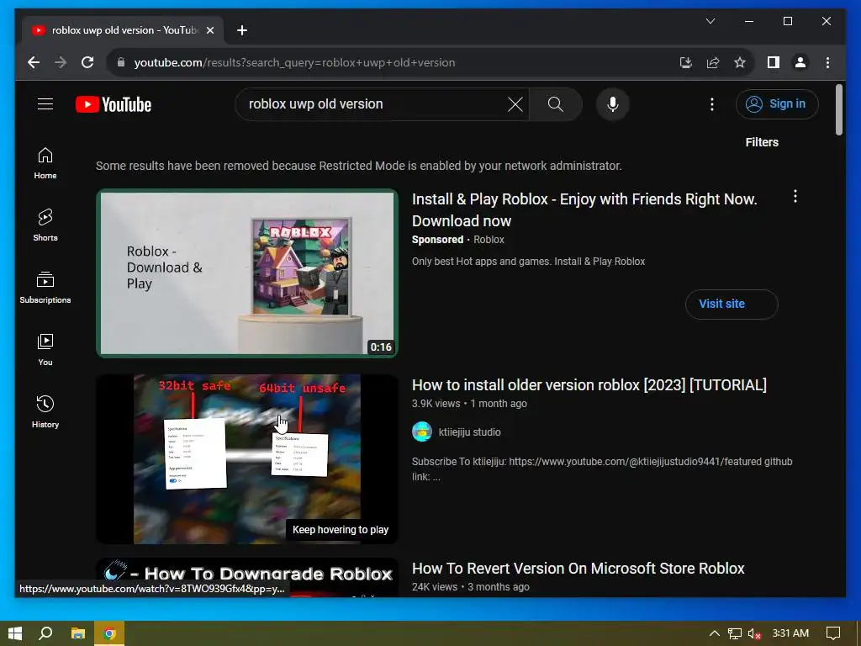
Task: Select the roblox uwp old version tab
Action: tap(124, 30)
